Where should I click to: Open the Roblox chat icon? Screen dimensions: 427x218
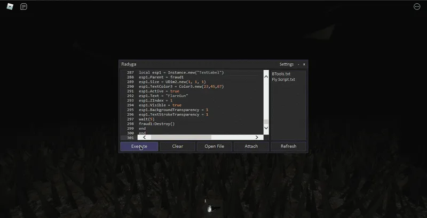click(x=24, y=7)
